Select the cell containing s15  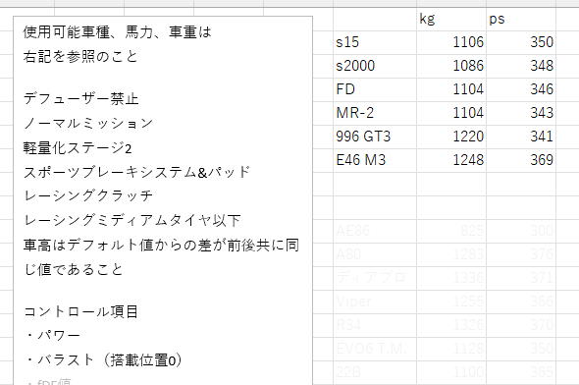[375, 42]
